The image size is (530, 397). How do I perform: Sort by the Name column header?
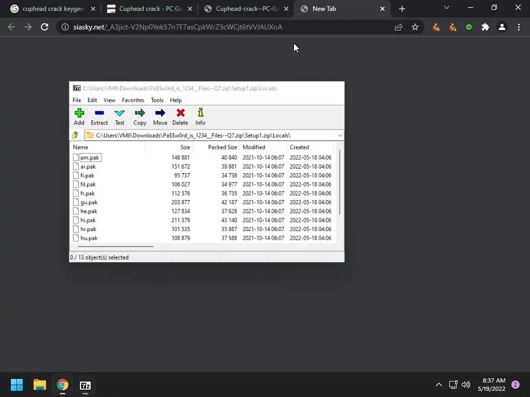108,147
